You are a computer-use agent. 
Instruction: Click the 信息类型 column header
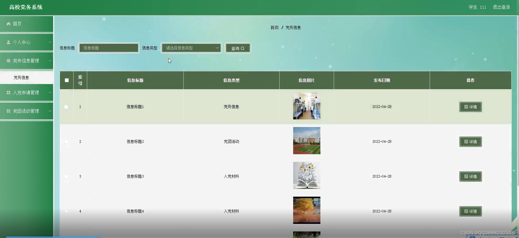tap(231, 80)
